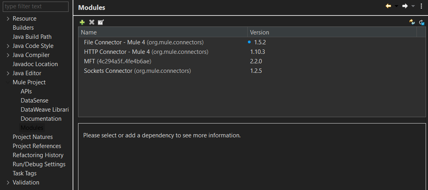
Task: Sort modules by the Name column header
Action: [x=162, y=32]
